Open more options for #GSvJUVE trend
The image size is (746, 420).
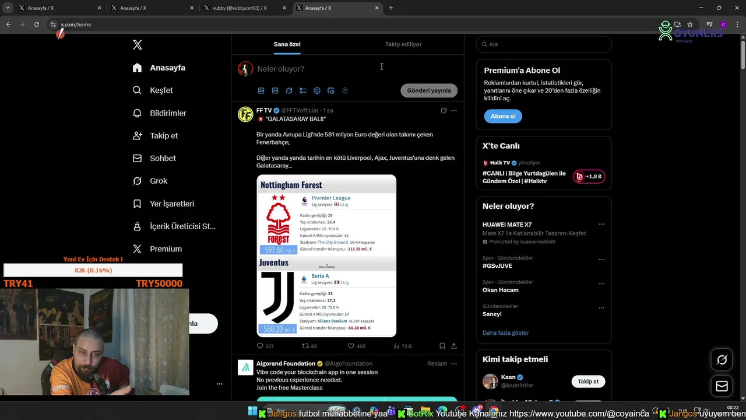click(601, 260)
